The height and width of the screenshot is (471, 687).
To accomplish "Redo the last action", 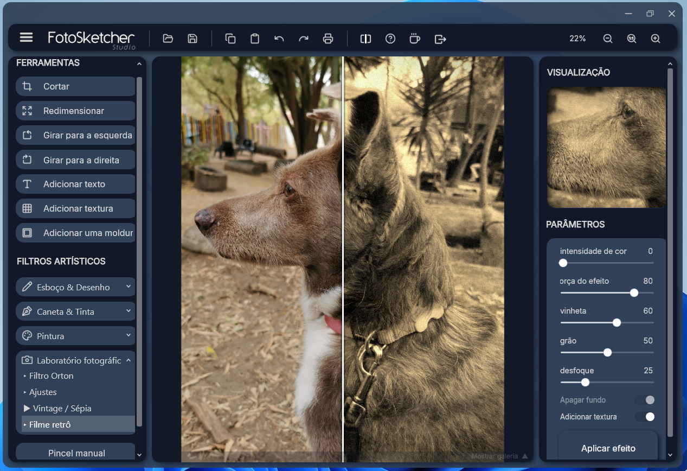I will point(304,39).
